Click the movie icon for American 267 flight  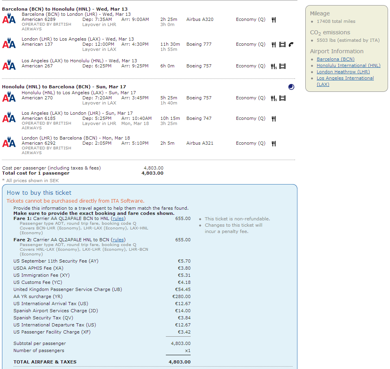click(x=282, y=66)
